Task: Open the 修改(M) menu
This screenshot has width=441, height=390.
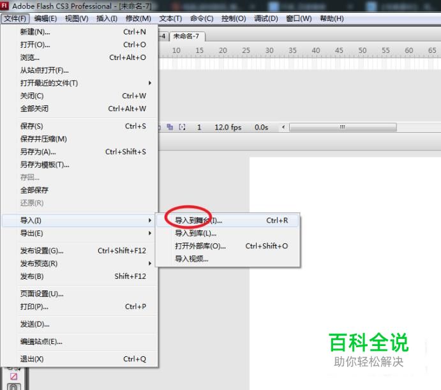Action: coord(138,19)
